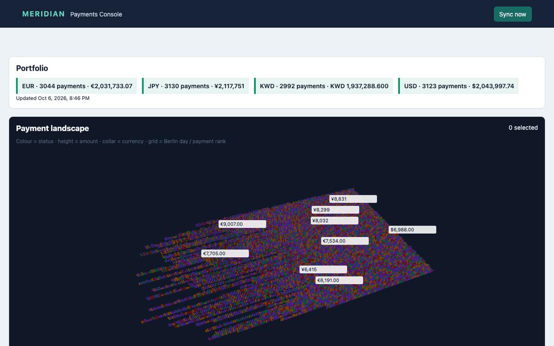This screenshot has width=554, height=346.
Task: Click the Sync now button
Action: pyautogui.click(x=512, y=14)
